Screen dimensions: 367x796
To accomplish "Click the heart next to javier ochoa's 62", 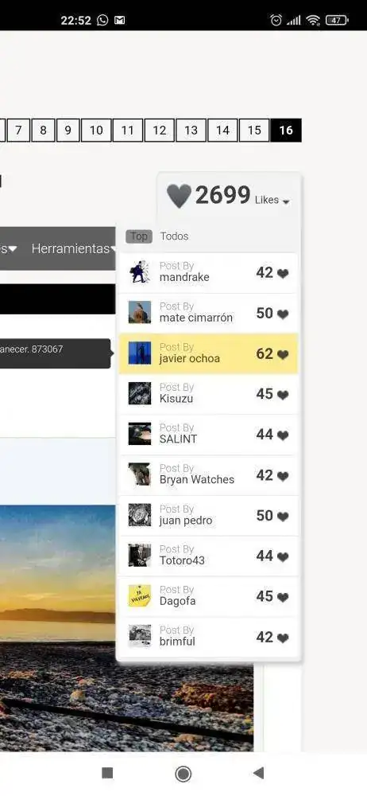I will pos(283,354).
